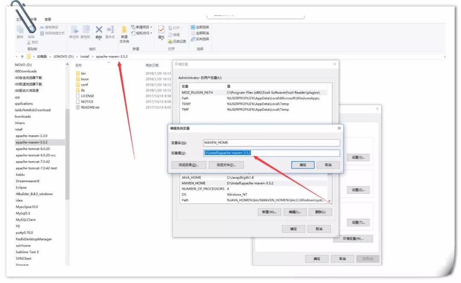Click the Rename (重命名) ribbon icon

point(110,31)
